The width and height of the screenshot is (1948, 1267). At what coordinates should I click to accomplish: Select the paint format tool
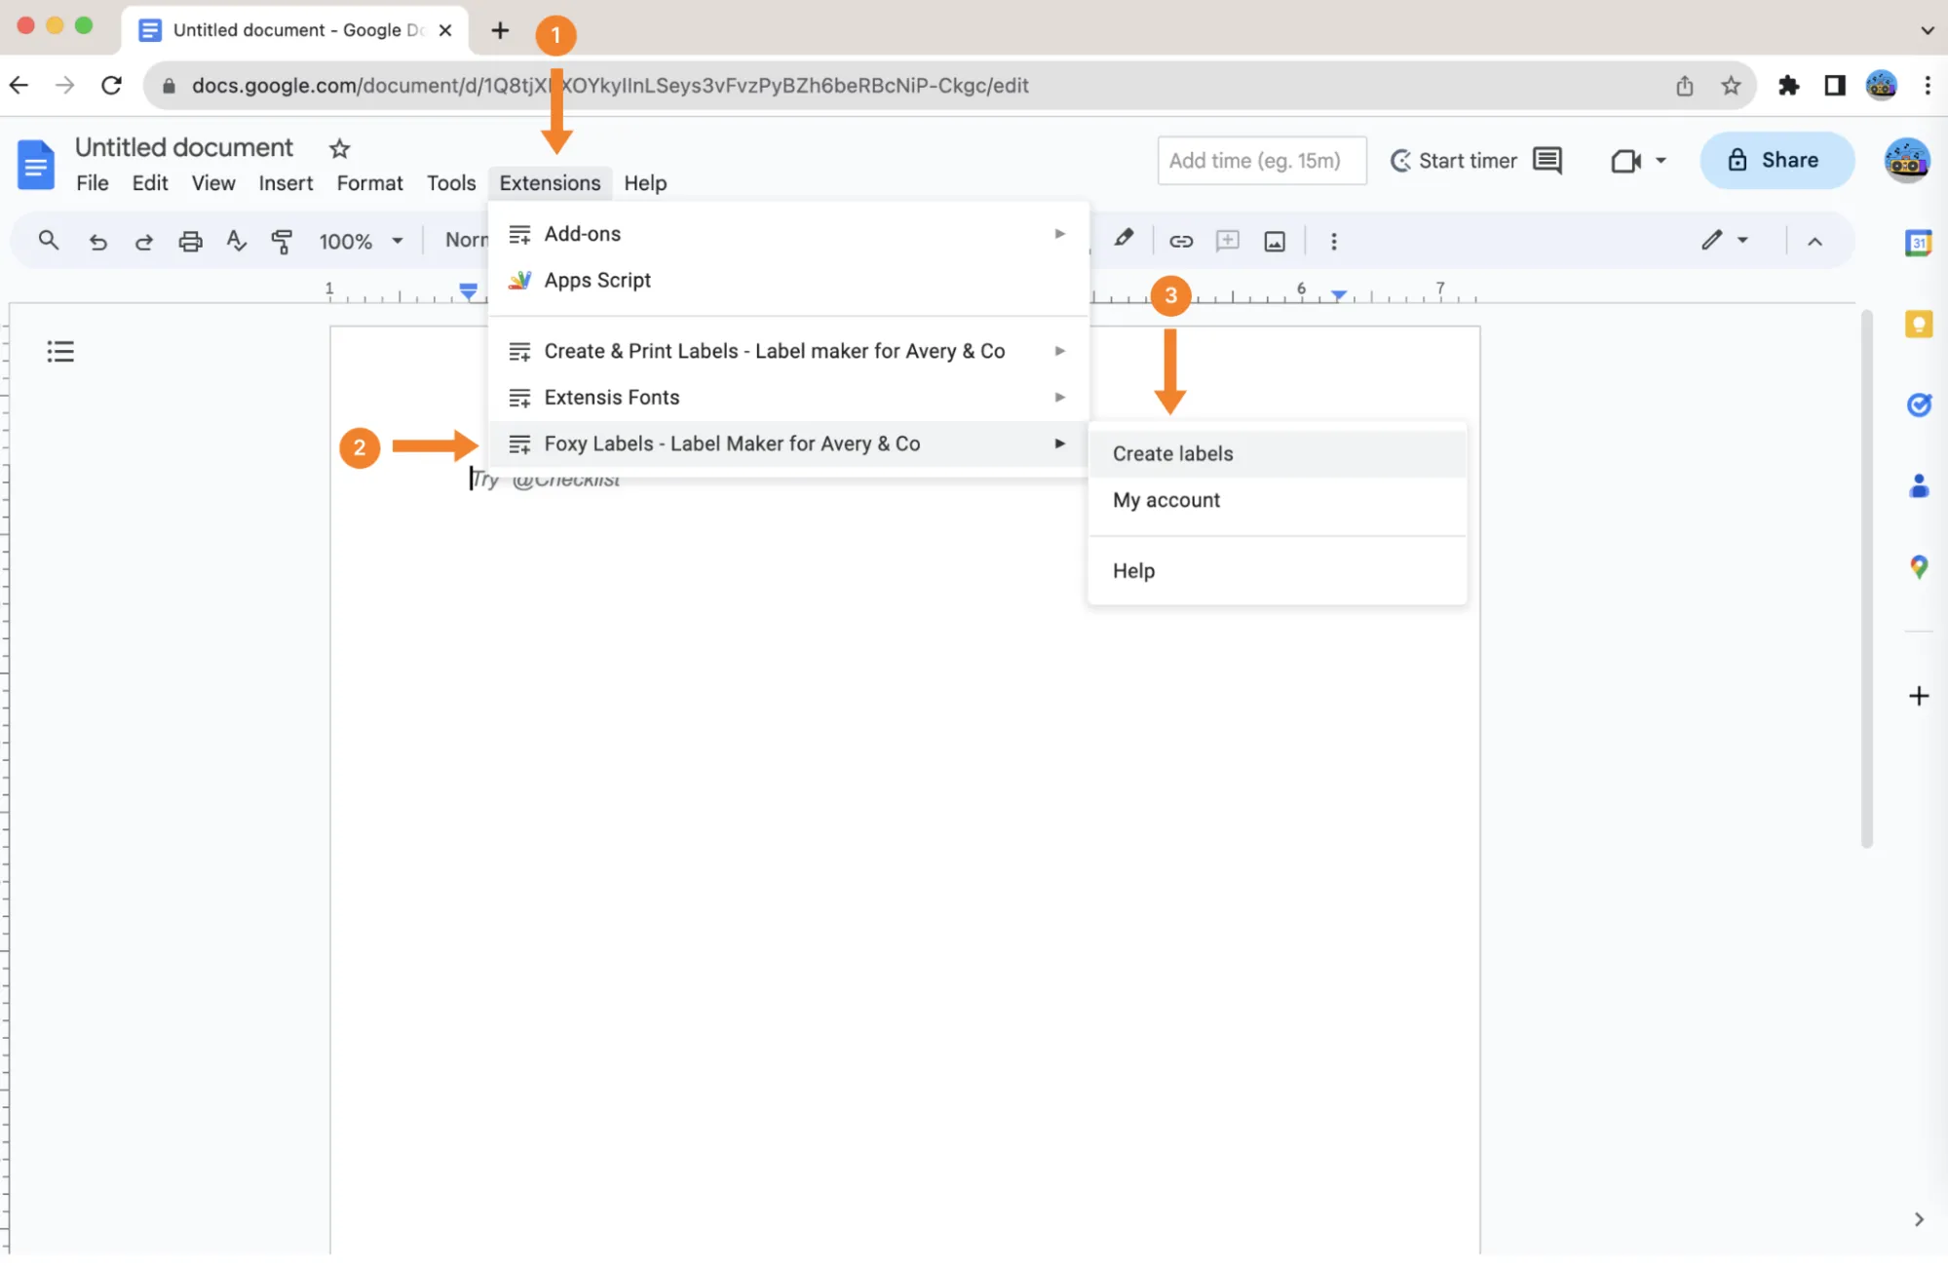(282, 241)
